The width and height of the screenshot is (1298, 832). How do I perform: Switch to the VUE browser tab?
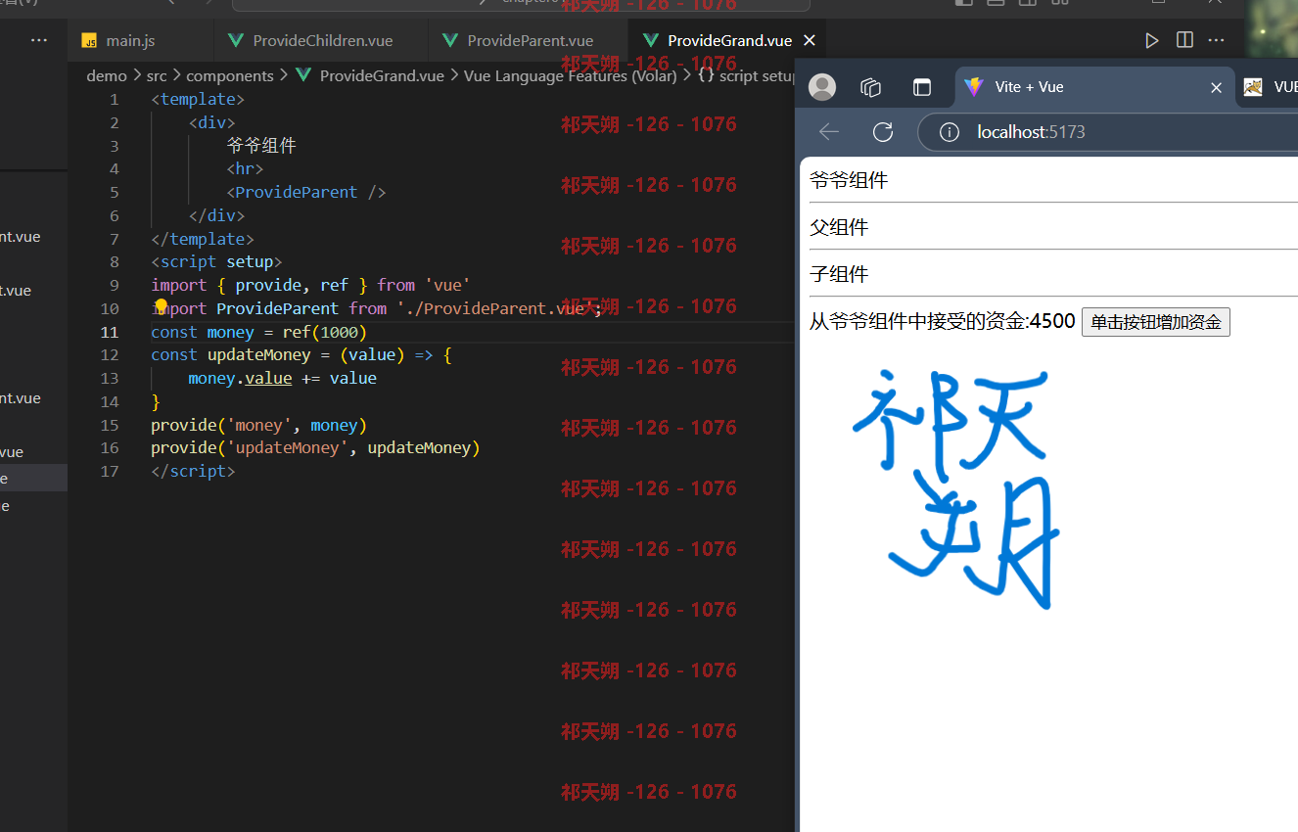[x=1271, y=87]
